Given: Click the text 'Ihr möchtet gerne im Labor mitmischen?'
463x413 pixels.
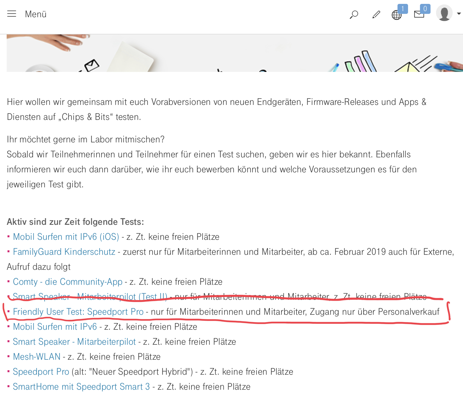Looking at the screenshot, I should [86, 139].
